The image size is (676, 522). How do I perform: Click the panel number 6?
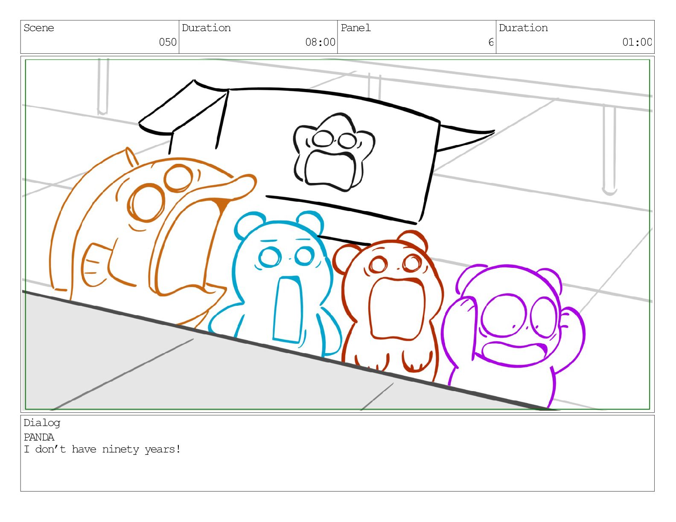click(491, 42)
